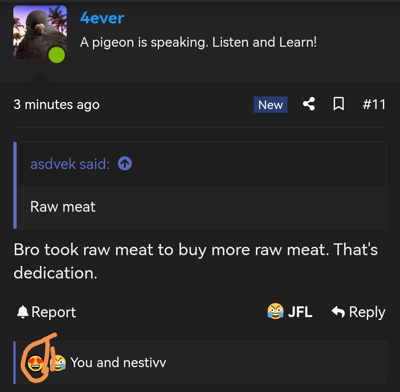This screenshot has width=400, height=392.
Task: Toggle the JFL reaction label
Action: (300, 312)
